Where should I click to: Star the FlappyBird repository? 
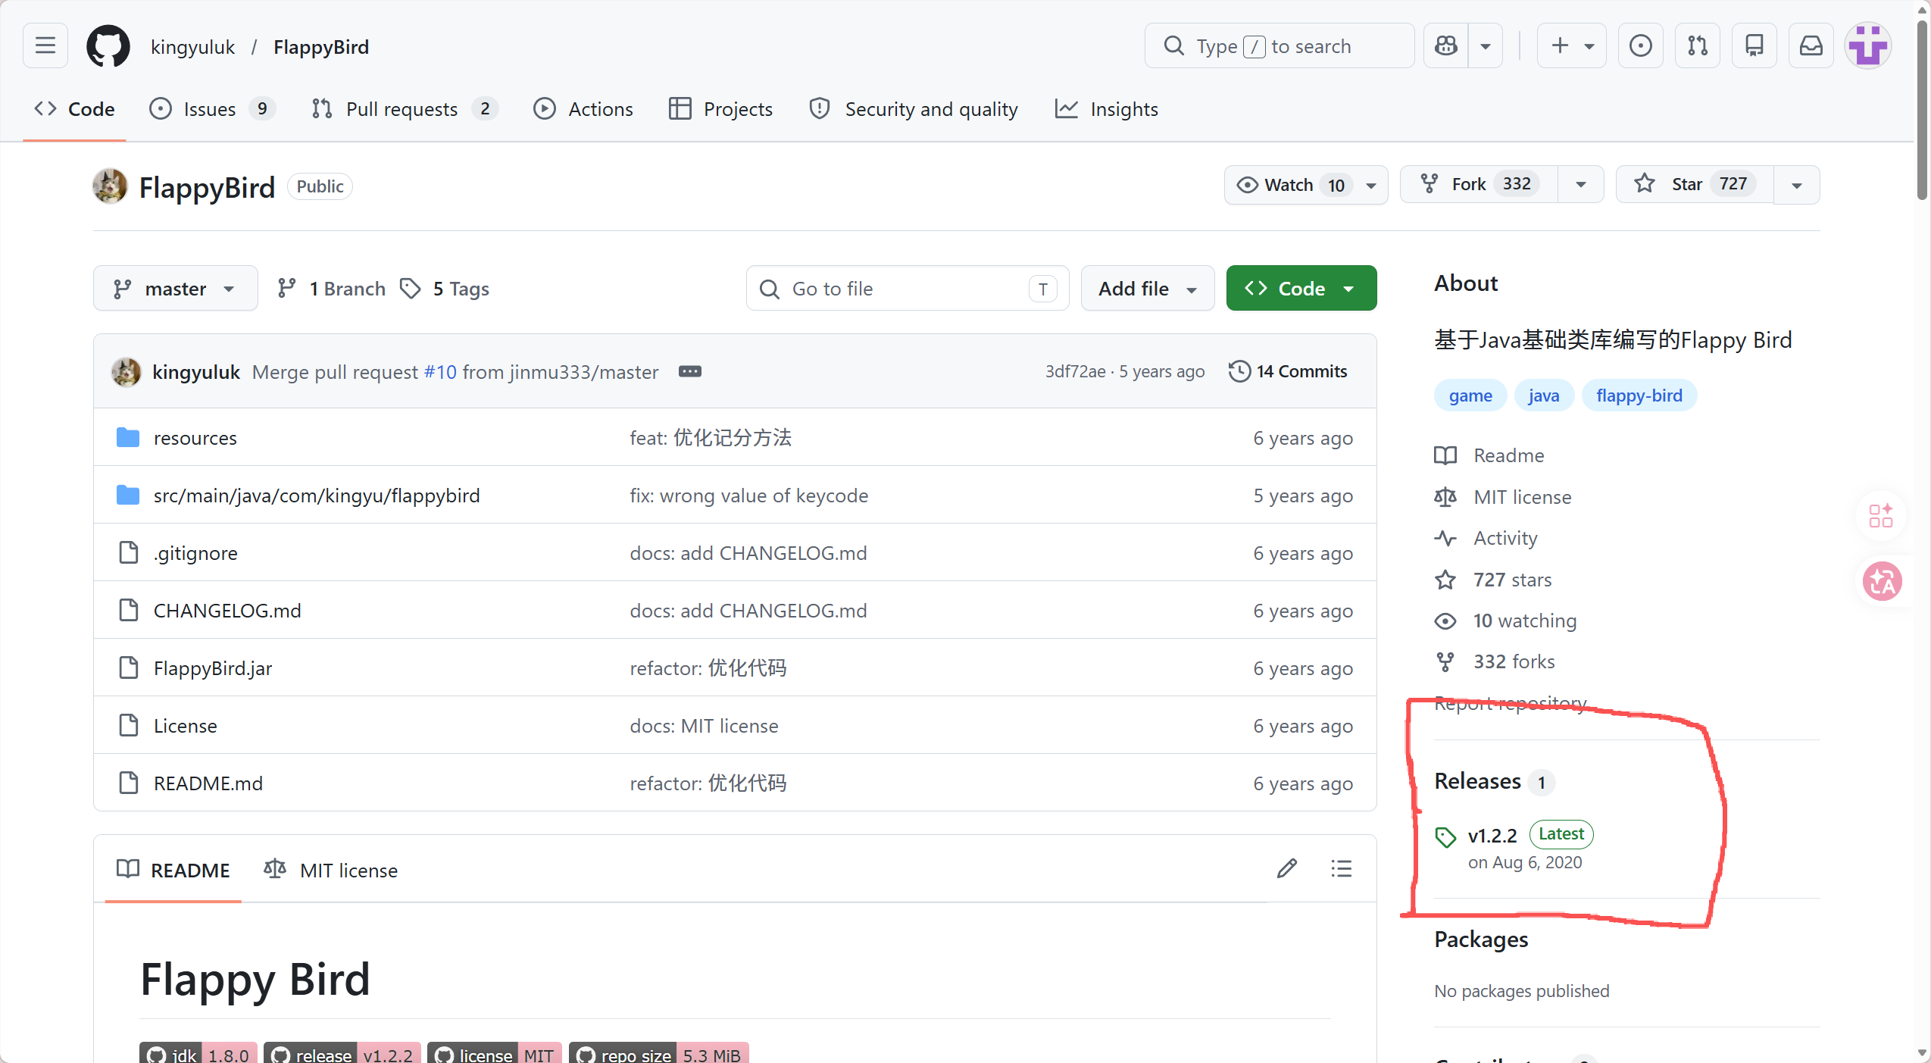(1695, 185)
